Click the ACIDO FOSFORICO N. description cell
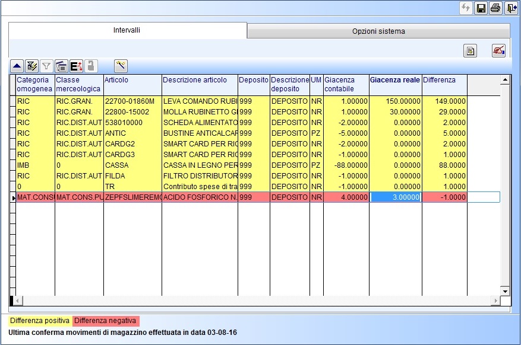 [x=200, y=197]
